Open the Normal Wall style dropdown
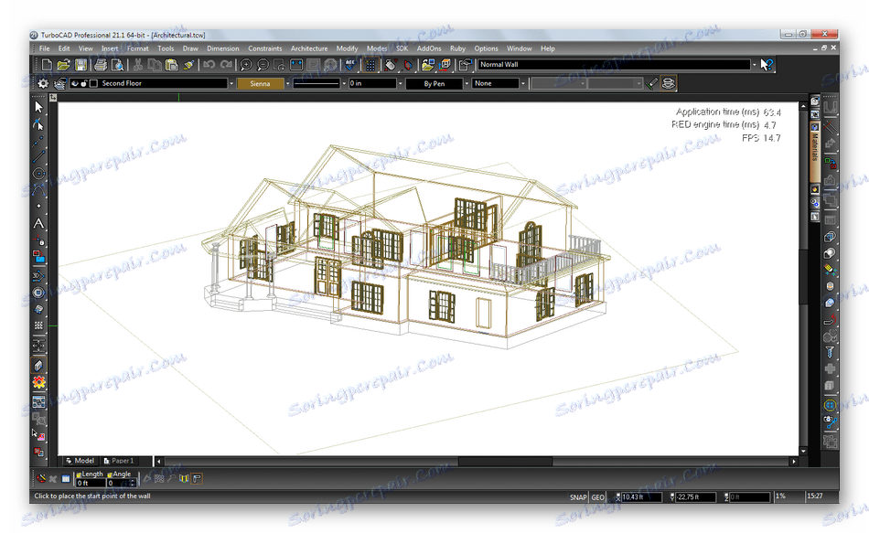This screenshot has height=533, width=869. click(752, 65)
